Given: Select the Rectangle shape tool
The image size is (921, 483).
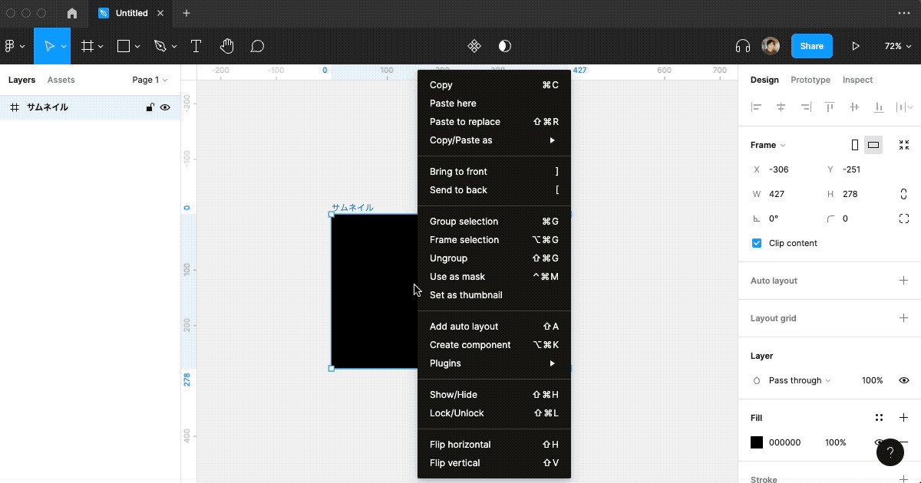Looking at the screenshot, I should 124,46.
